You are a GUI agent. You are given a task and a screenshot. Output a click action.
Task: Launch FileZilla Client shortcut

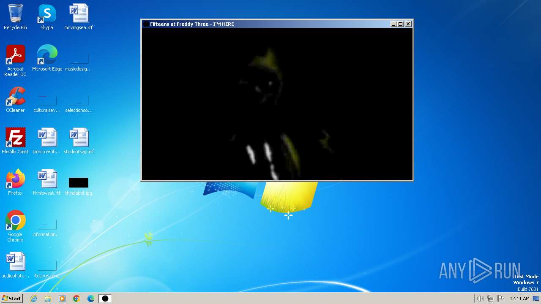click(x=15, y=141)
